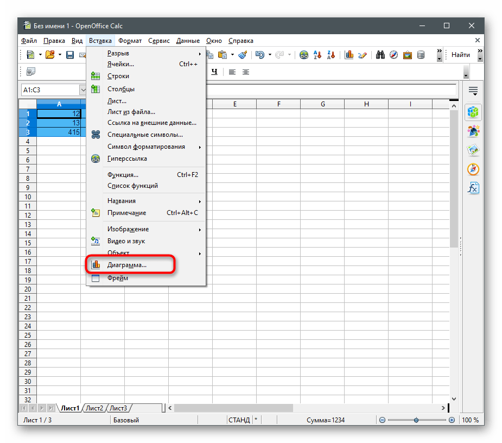Select column header F
Viewport: 502px width, 443px height.
[278, 104]
